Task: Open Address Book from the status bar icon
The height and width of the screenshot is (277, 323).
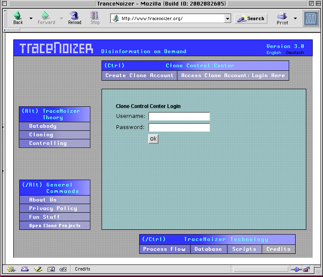Action: pos(51,269)
